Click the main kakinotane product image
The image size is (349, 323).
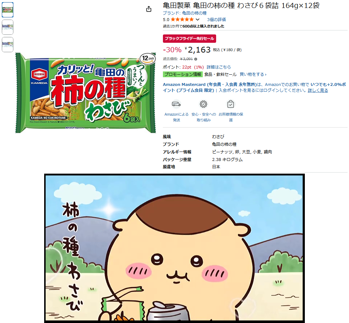tap(85, 92)
